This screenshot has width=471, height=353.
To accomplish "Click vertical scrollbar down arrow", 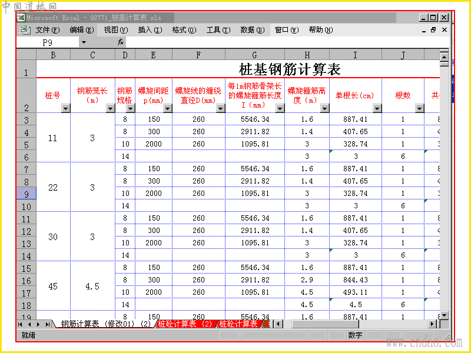I will click(444, 315).
